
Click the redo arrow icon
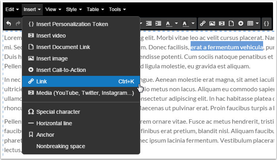[18, 23]
